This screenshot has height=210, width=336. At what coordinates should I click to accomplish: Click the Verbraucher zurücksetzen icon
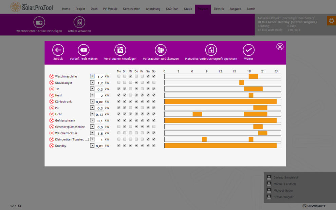[161, 50]
